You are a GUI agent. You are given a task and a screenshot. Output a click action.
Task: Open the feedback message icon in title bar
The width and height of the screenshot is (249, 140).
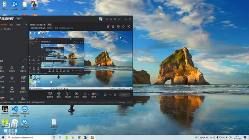point(107,19)
